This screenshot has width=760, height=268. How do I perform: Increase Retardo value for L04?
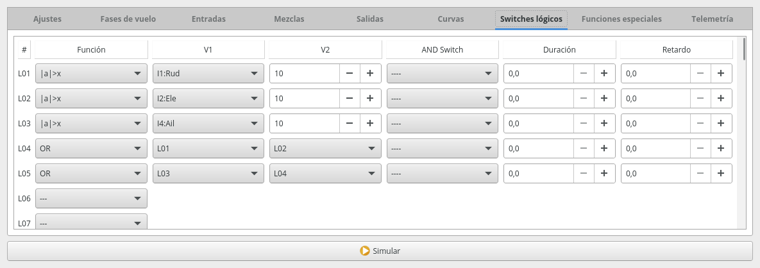pyautogui.click(x=721, y=149)
